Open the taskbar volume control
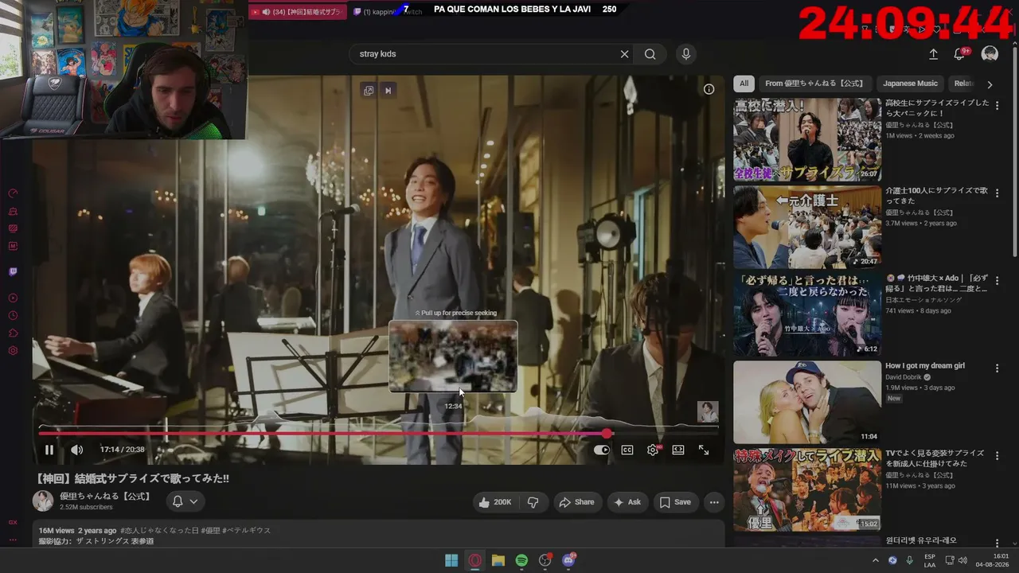Viewport: 1019px width, 573px height. click(x=962, y=560)
